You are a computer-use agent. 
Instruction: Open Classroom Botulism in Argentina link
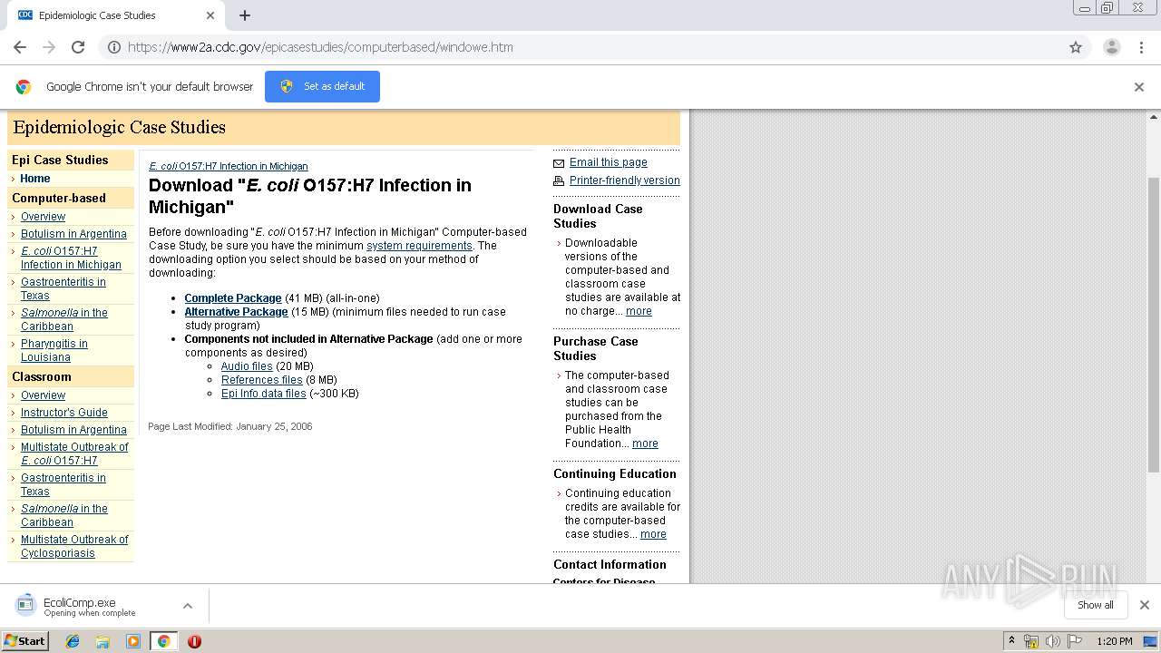[x=73, y=430]
